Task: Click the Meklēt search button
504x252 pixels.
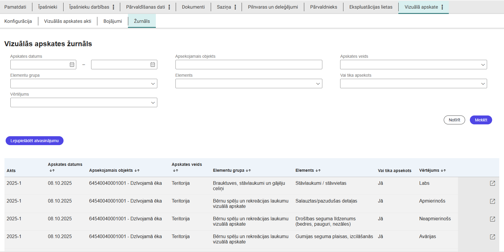Action: click(x=481, y=120)
